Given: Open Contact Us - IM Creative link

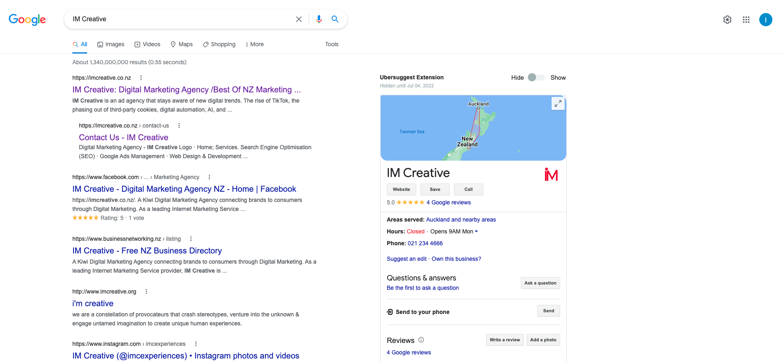Looking at the screenshot, I should (123, 137).
